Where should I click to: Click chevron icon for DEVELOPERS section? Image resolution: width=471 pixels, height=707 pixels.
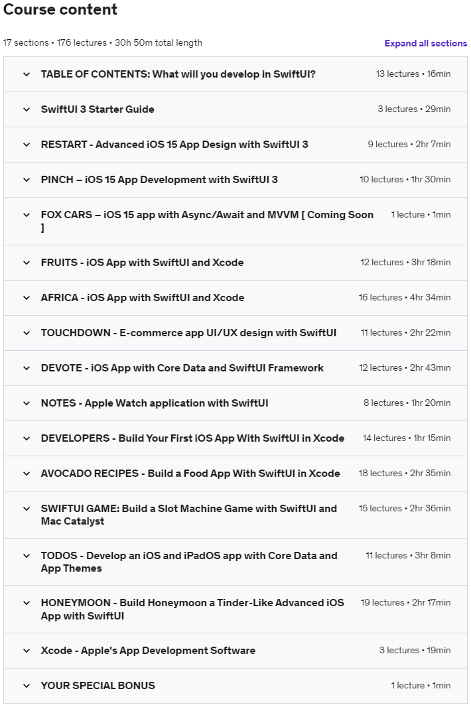[x=27, y=438]
